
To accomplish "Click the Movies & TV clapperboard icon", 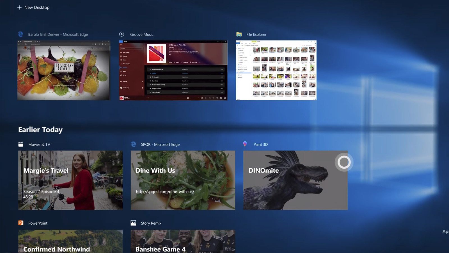I will tap(21, 144).
